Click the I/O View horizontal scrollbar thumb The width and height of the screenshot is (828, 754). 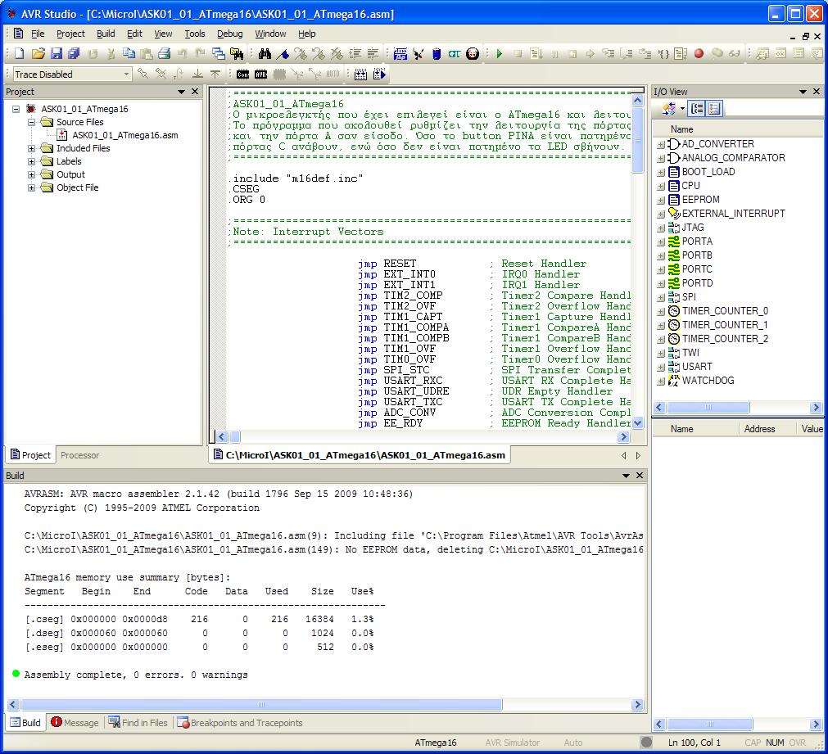[x=708, y=407]
